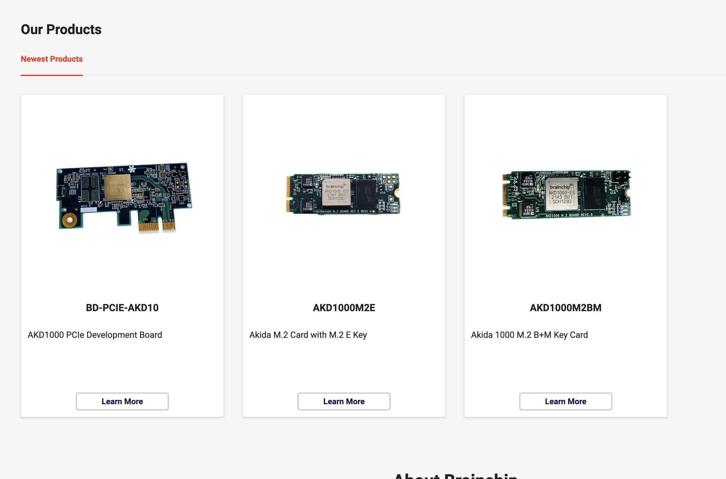Click brass mounting hole on PCIe board image
Image resolution: width=726 pixels, height=479 pixels.
70,220
